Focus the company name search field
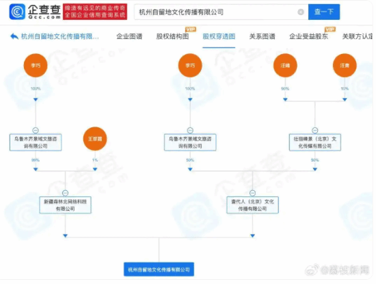Image resolution: width=376 pixels, height=284 pixels. click(221, 12)
